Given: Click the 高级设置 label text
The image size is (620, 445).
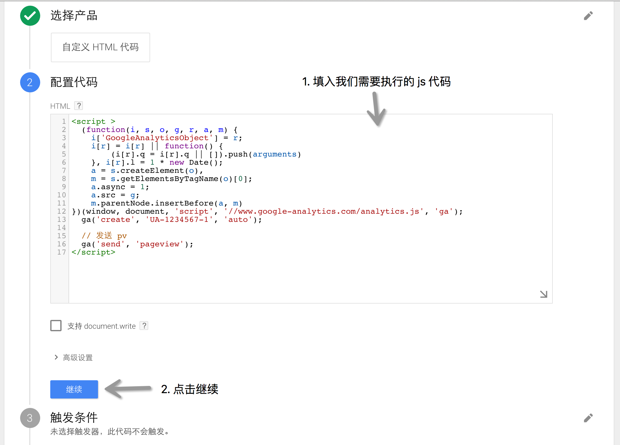Looking at the screenshot, I should 78,358.
